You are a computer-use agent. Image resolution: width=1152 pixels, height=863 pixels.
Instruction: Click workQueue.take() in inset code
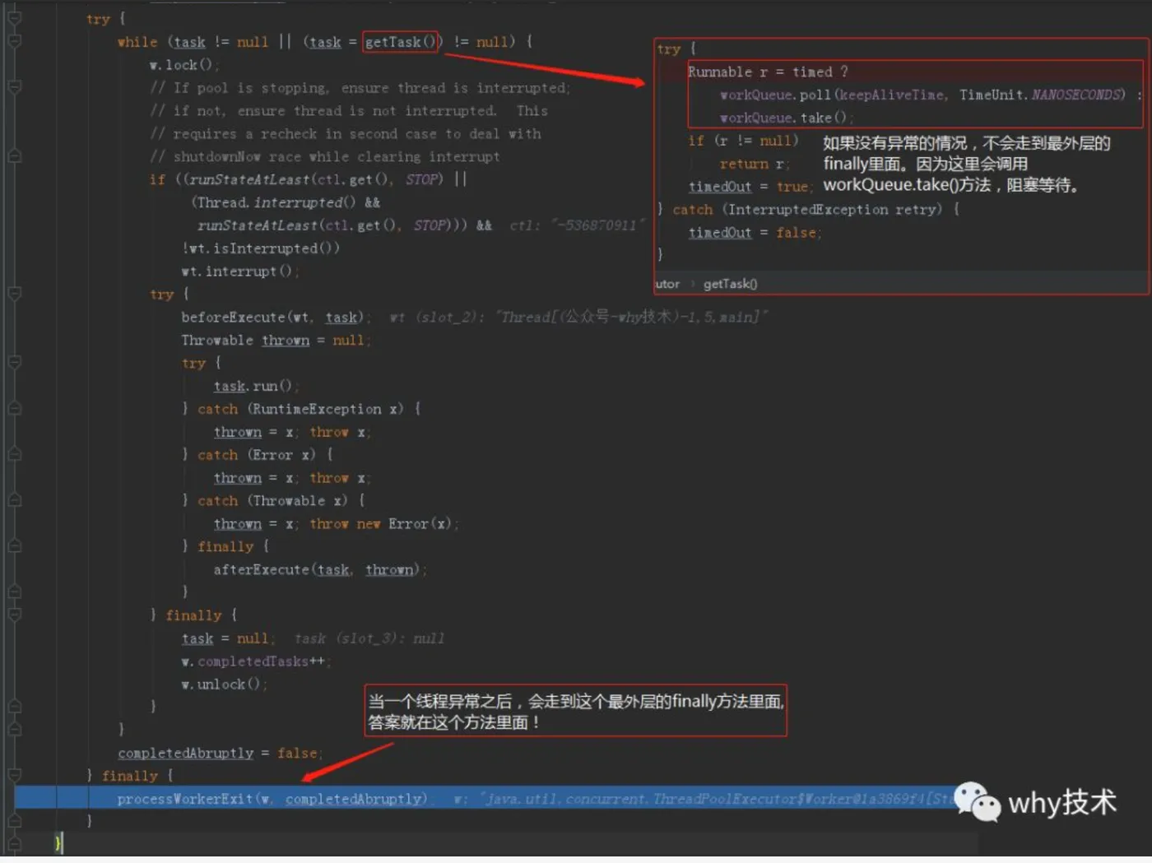(x=786, y=118)
